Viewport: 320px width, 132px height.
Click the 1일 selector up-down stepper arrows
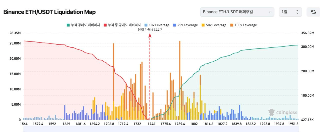[x=297, y=12]
